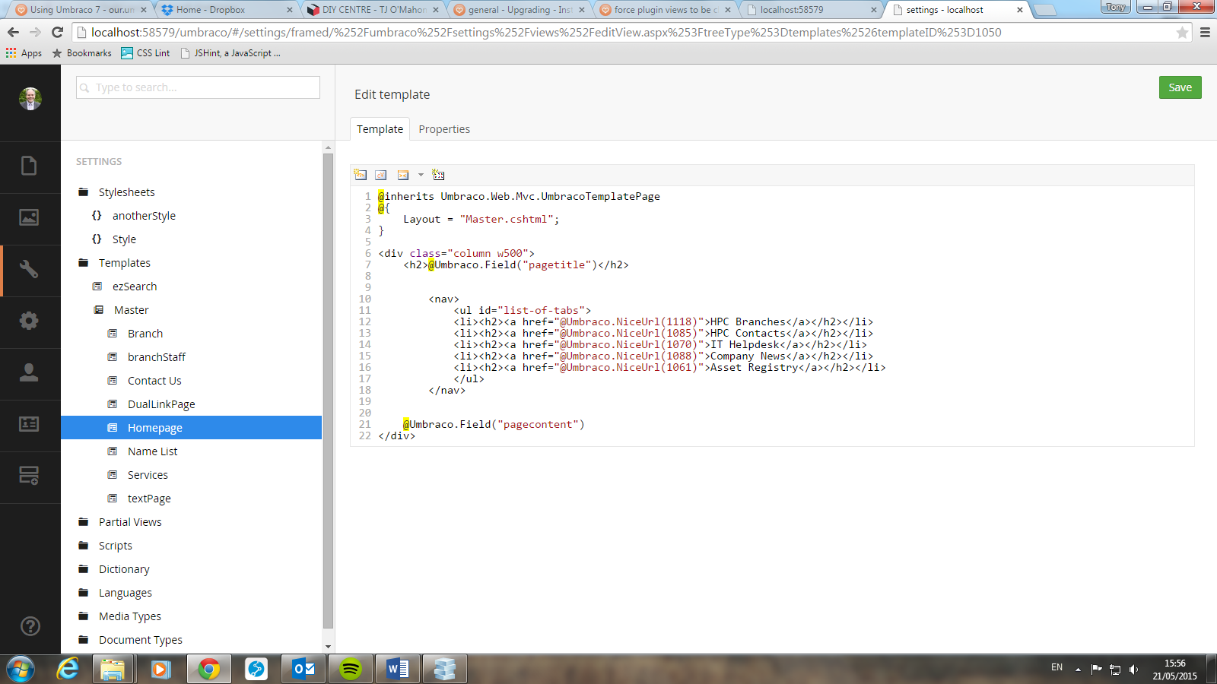Switch to the Using Umbraco 7 tab
Screen dimensions: 1217x684
pos(81,10)
